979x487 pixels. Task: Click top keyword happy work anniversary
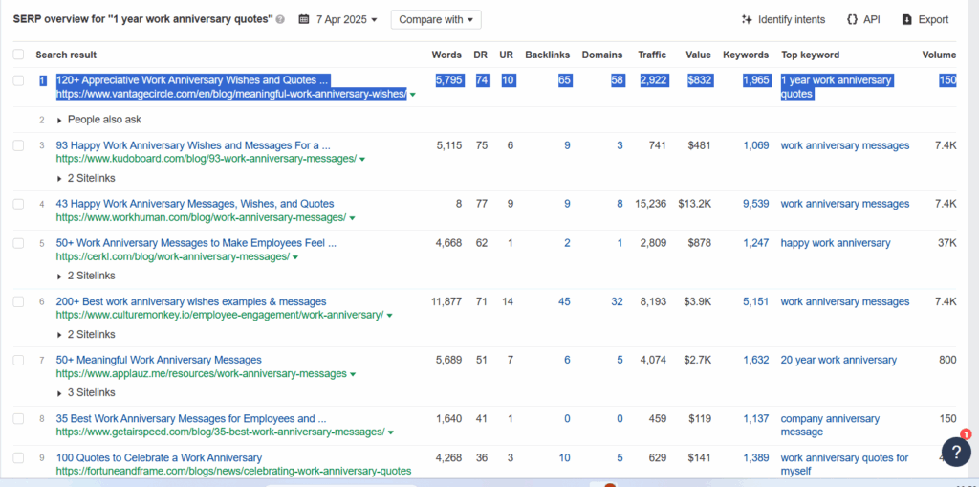pyautogui.click(x=836, y=243)
